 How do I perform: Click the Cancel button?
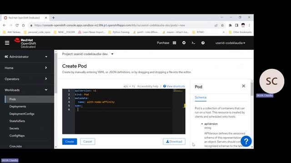click(x=87, y=142)
